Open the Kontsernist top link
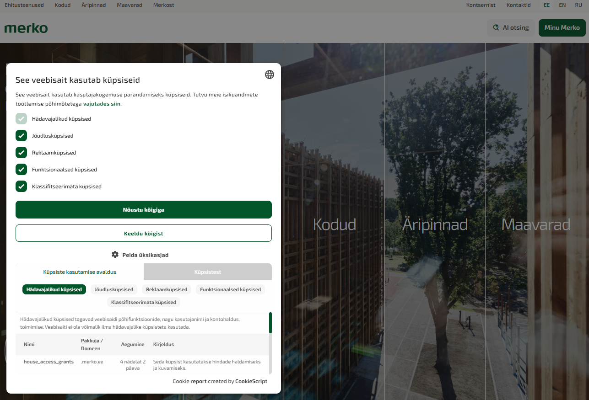589x400 pixels. click(481, 5)
